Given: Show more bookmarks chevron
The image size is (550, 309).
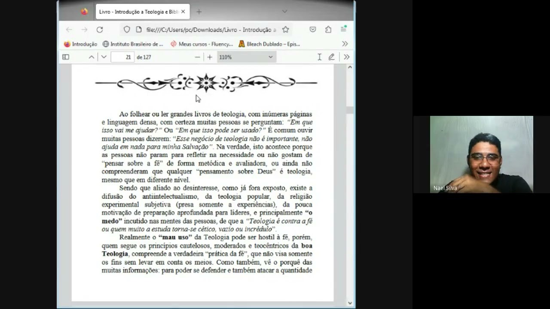Looking at the screenshot, I should coord(345,44).
